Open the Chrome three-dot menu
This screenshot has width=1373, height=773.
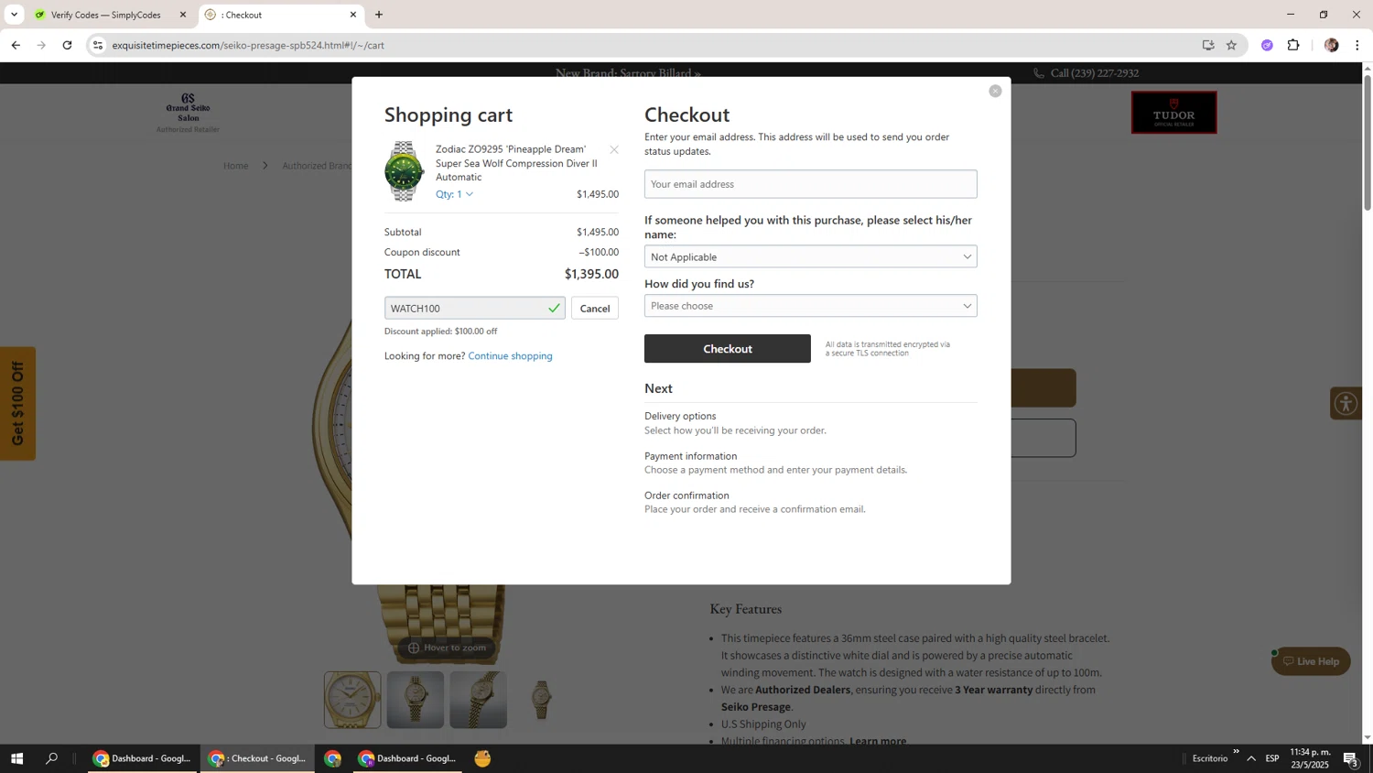(1357, 45)
